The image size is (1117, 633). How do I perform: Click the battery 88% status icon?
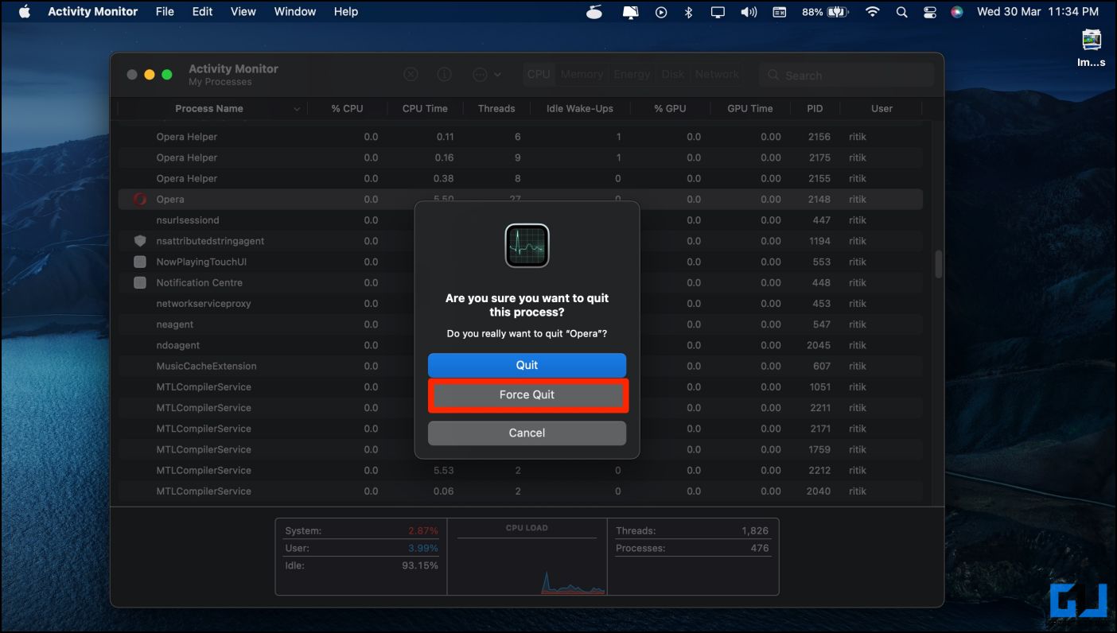[825, 12]
